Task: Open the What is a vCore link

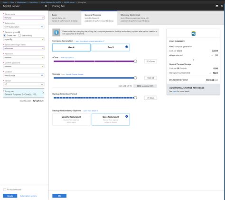Action: [67, 58]
